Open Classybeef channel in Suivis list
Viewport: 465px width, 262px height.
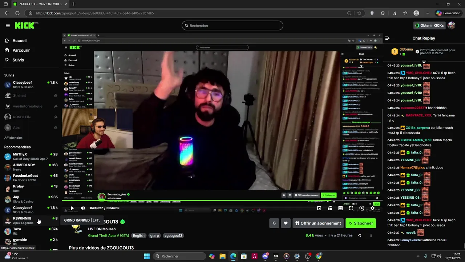pyautogui.click(x=31, y=85)
